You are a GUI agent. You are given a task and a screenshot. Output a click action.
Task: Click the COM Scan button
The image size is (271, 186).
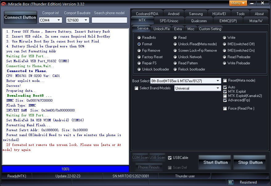(140, 157)
